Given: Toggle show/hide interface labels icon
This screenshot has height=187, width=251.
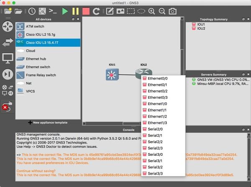Looking at the screenshot, I should pos(42,11).
